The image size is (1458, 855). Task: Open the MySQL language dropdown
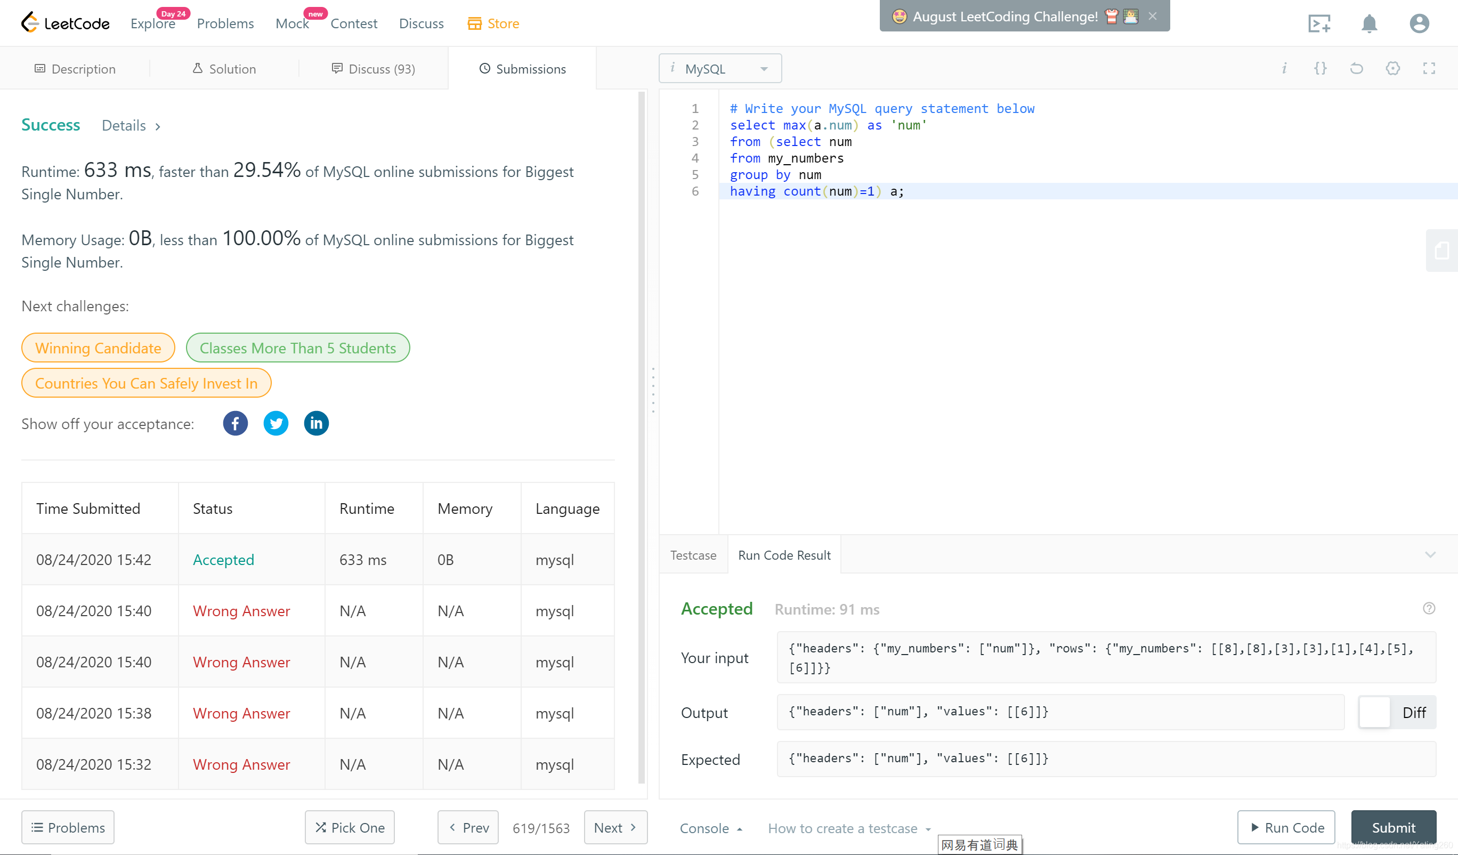click(720, 69)
